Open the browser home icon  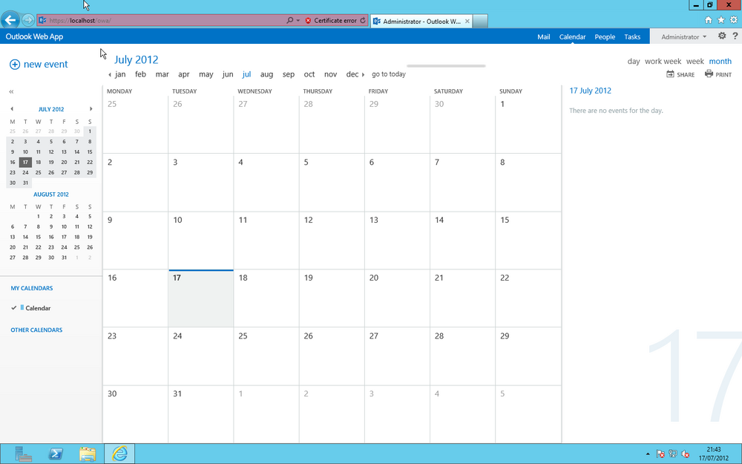[709, 20]
